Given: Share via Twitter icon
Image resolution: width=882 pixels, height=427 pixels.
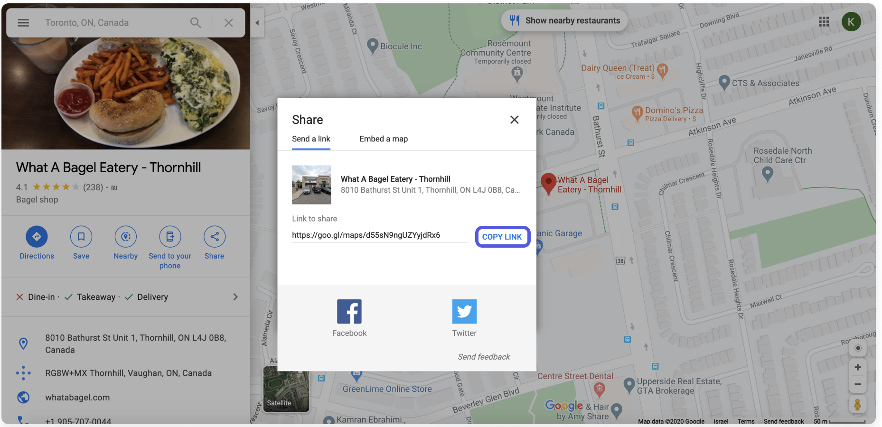Looking at the screenshot, I should (464, 312).
